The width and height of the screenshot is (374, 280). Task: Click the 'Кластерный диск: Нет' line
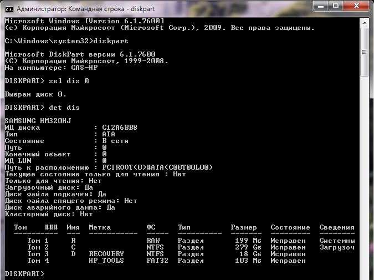point(49,214)
